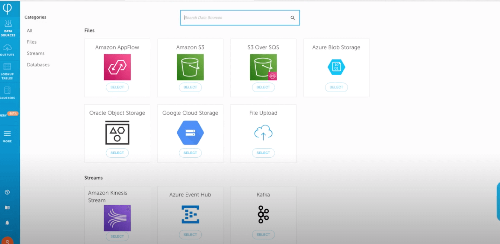Click the help question mark icon
Viewport: 500px width, 244px height.
(7, 192)
